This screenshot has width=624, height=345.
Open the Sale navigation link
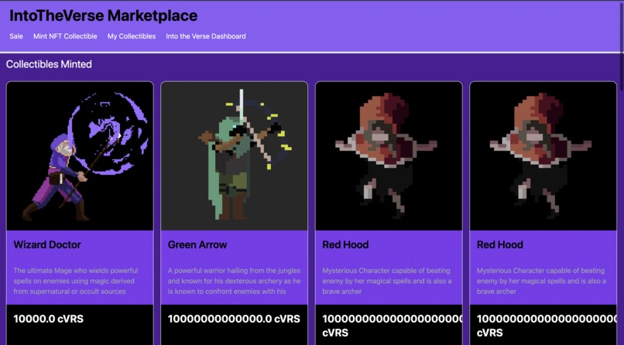pos(16,36)
